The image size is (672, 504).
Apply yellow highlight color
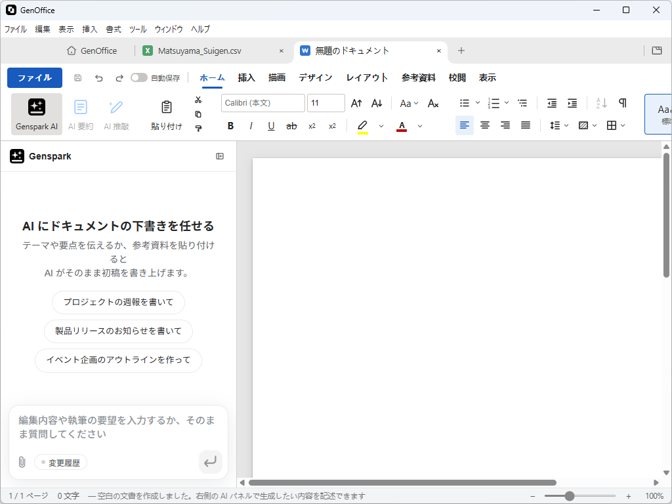362,126
